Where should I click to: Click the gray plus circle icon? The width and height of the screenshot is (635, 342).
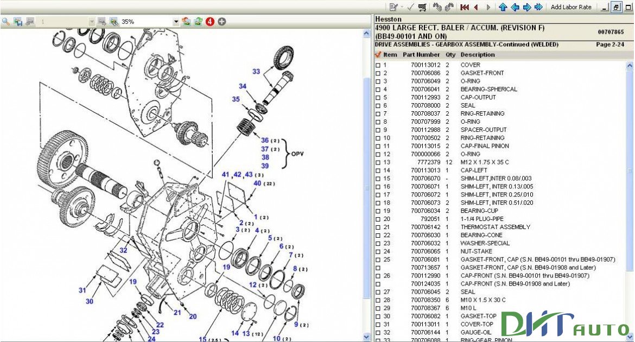pyautogui.click(x=222, y=22)
